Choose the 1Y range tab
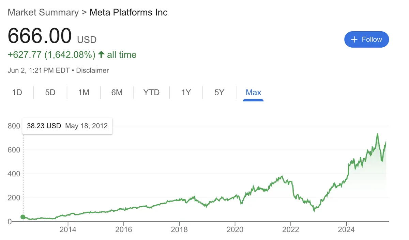This screenshot has height=240, width=409. (x=186, y=92)
